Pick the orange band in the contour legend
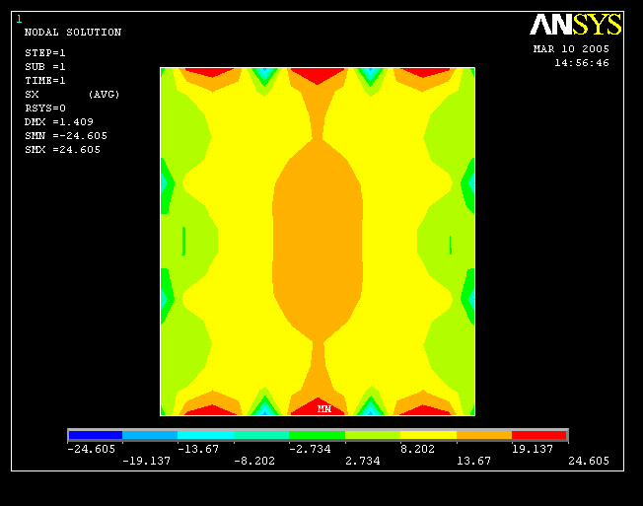 coord(484,434)
